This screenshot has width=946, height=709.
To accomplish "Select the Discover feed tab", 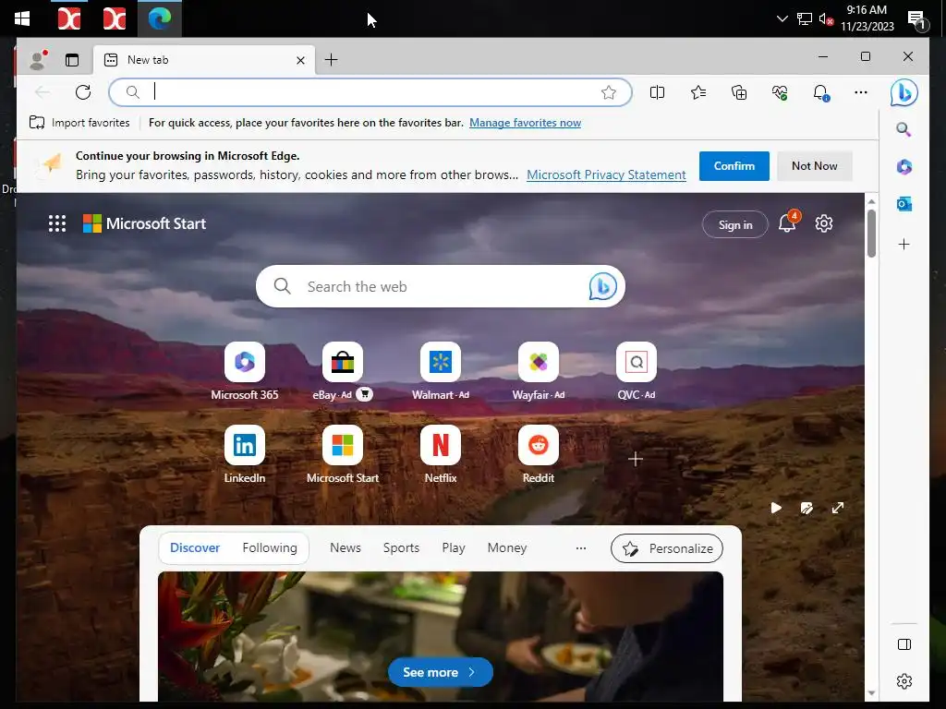I will point(195,548).
